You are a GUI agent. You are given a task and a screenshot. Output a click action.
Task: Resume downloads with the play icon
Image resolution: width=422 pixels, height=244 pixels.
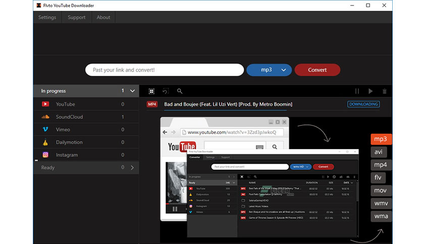[x=371, y=91]
